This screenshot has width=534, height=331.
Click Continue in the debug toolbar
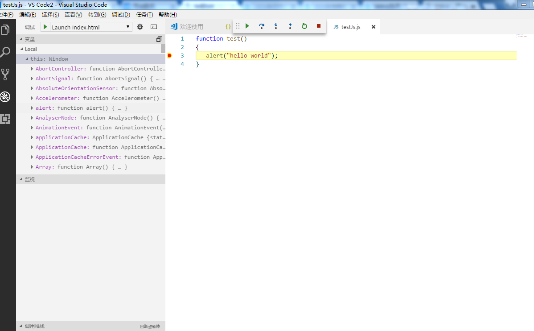(x=247, y=26)
